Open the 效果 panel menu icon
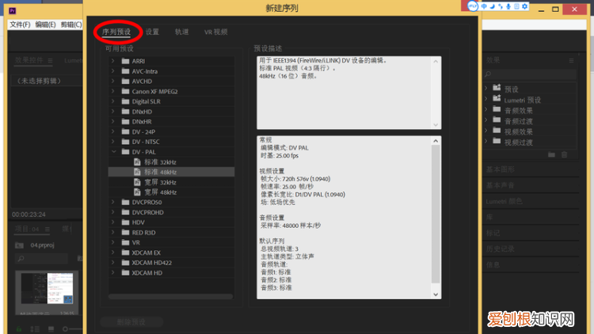The height and width of the screenshot is (334, 594). pos(571,61)
